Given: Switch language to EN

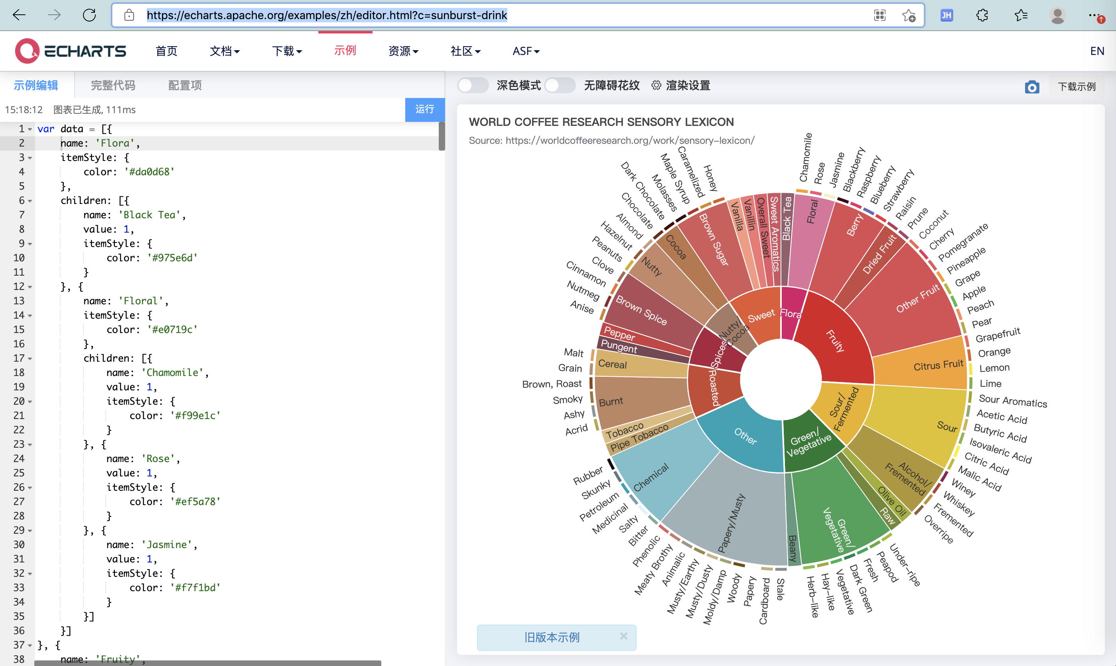Looking at the screenshot, I should coord(1097,51).
